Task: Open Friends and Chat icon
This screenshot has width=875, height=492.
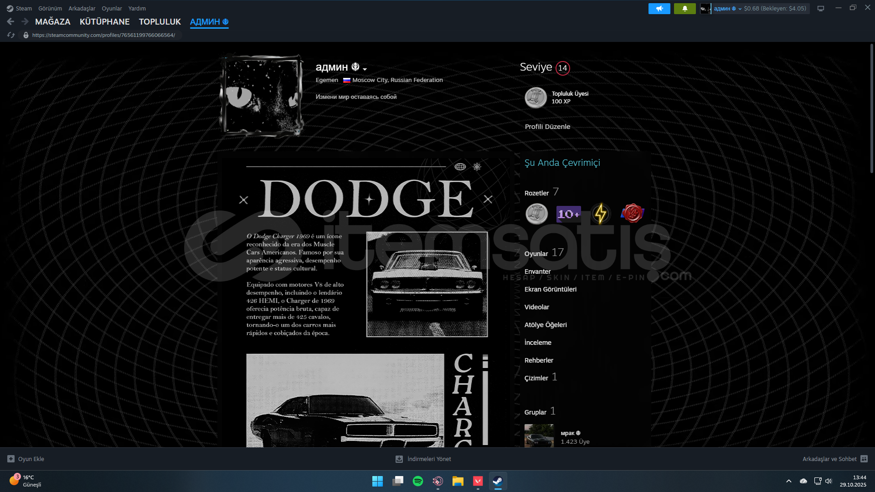Action: click(x=864, y=459)
